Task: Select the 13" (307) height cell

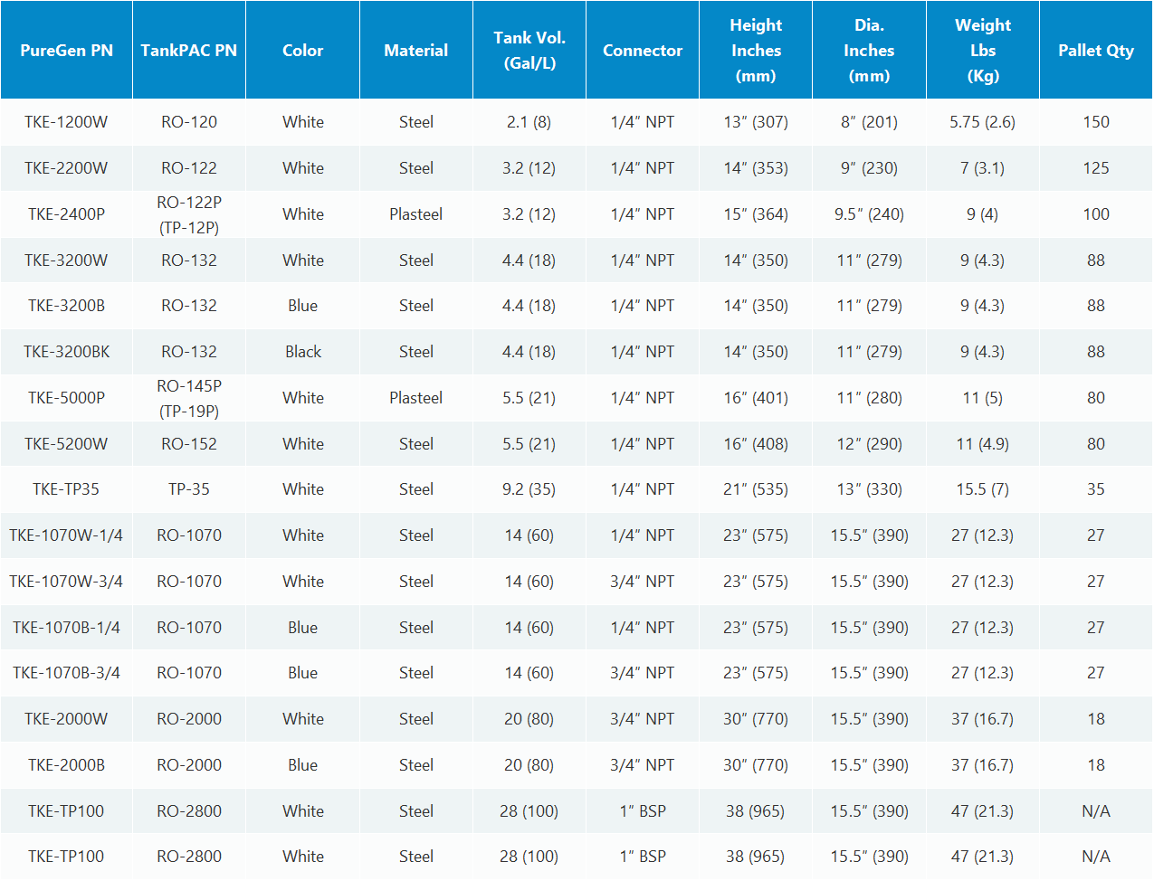Action: (756, 122)
